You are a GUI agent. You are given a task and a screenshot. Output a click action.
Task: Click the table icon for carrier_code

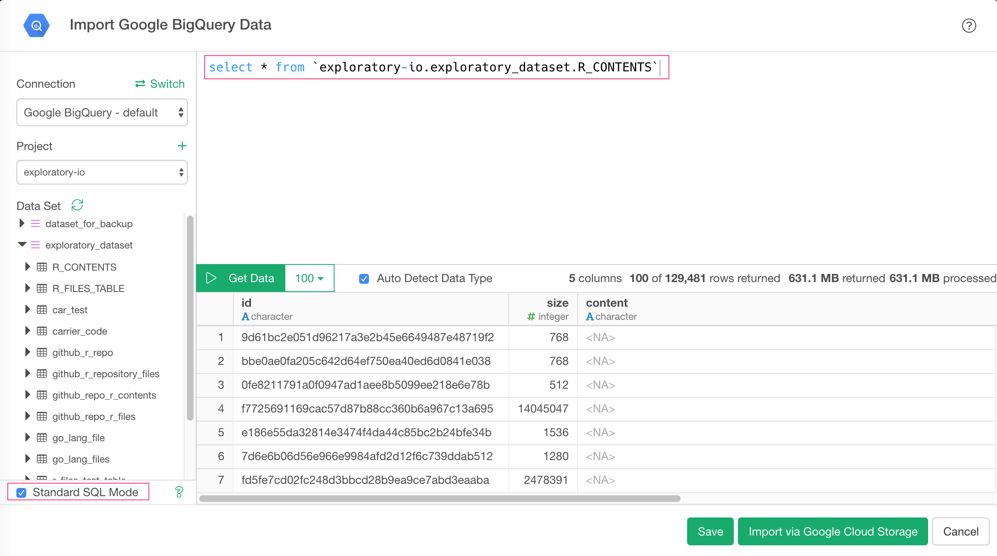click(x=42, y=331)
